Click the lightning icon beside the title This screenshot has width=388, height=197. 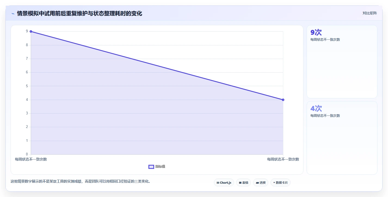coord(13,14)
